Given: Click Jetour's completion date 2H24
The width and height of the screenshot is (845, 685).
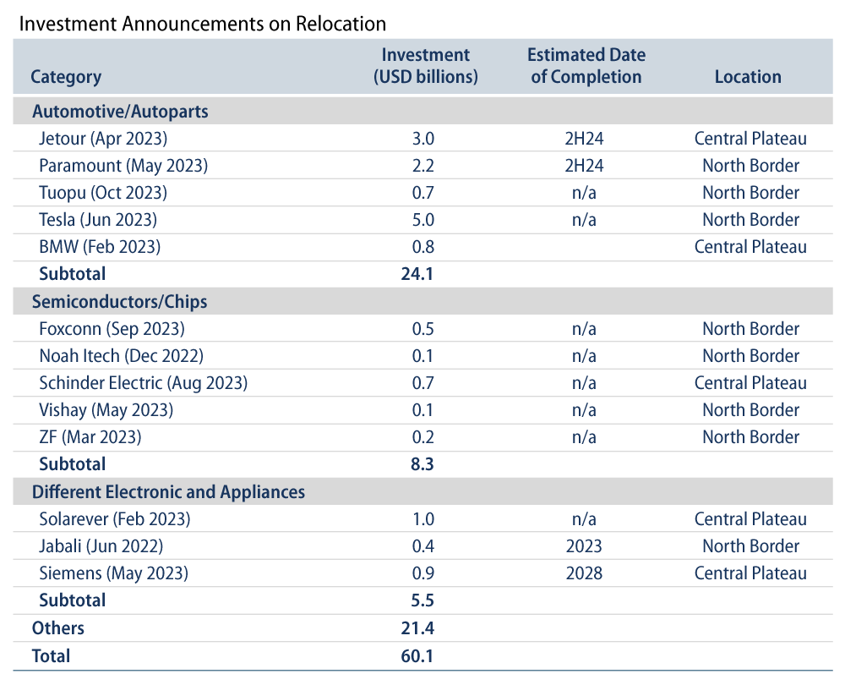Looking at the screenshot, I should (x=584, y=139).
